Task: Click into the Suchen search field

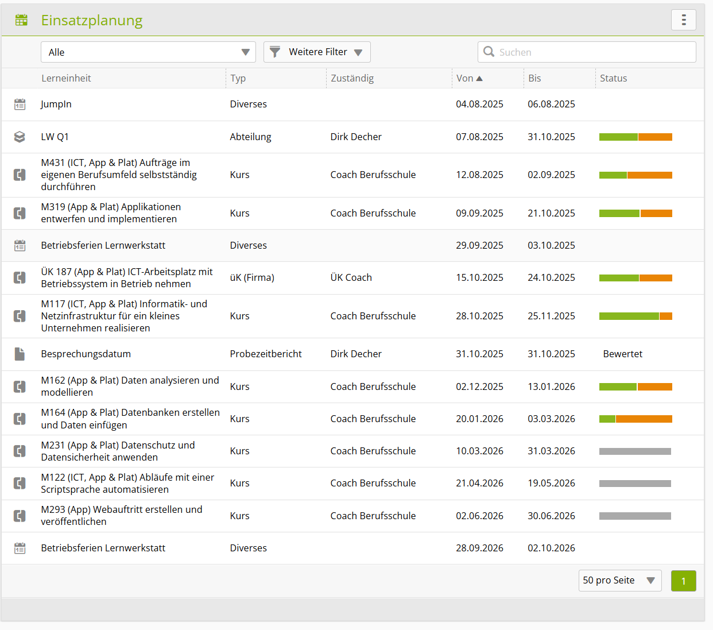Action: point(587,52)
